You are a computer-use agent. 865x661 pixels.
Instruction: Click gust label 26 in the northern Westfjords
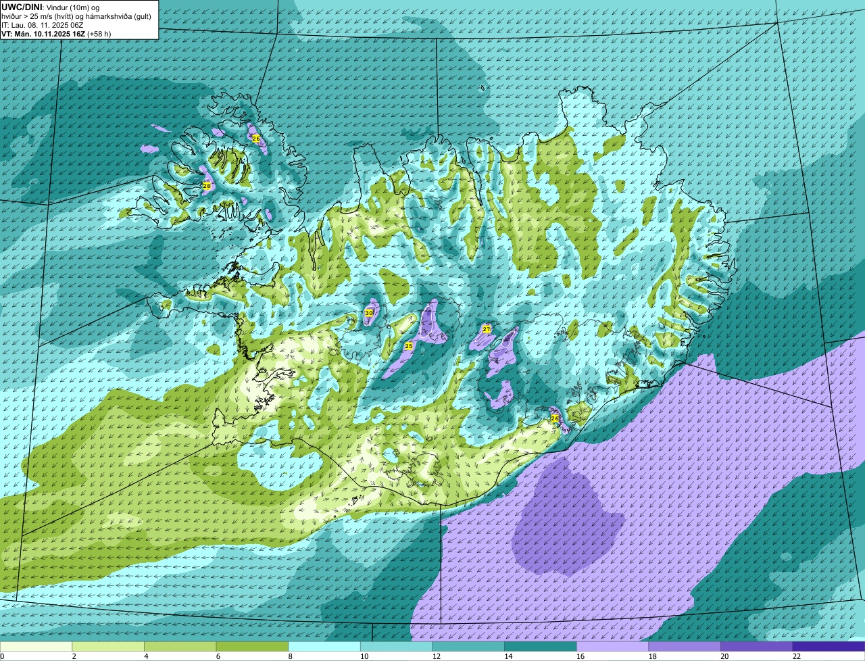[x=255, y=138]
